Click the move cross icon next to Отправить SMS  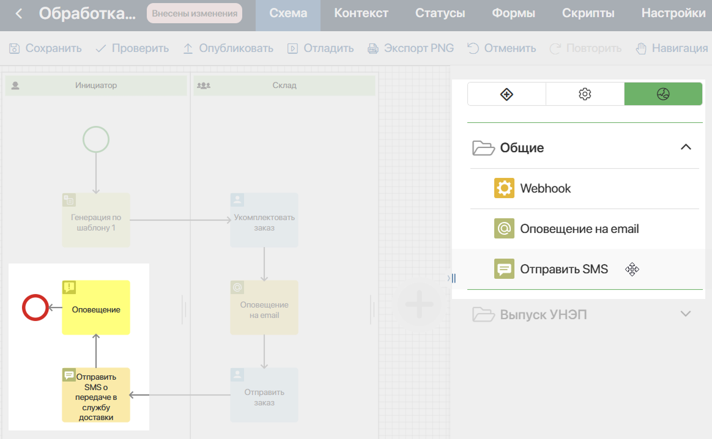point(632,269)
